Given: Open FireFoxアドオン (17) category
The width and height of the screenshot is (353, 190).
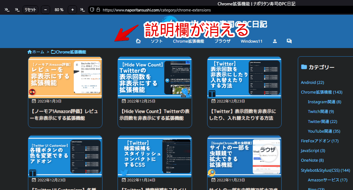Looking at the screenshot, I should (x=320, y=141).
